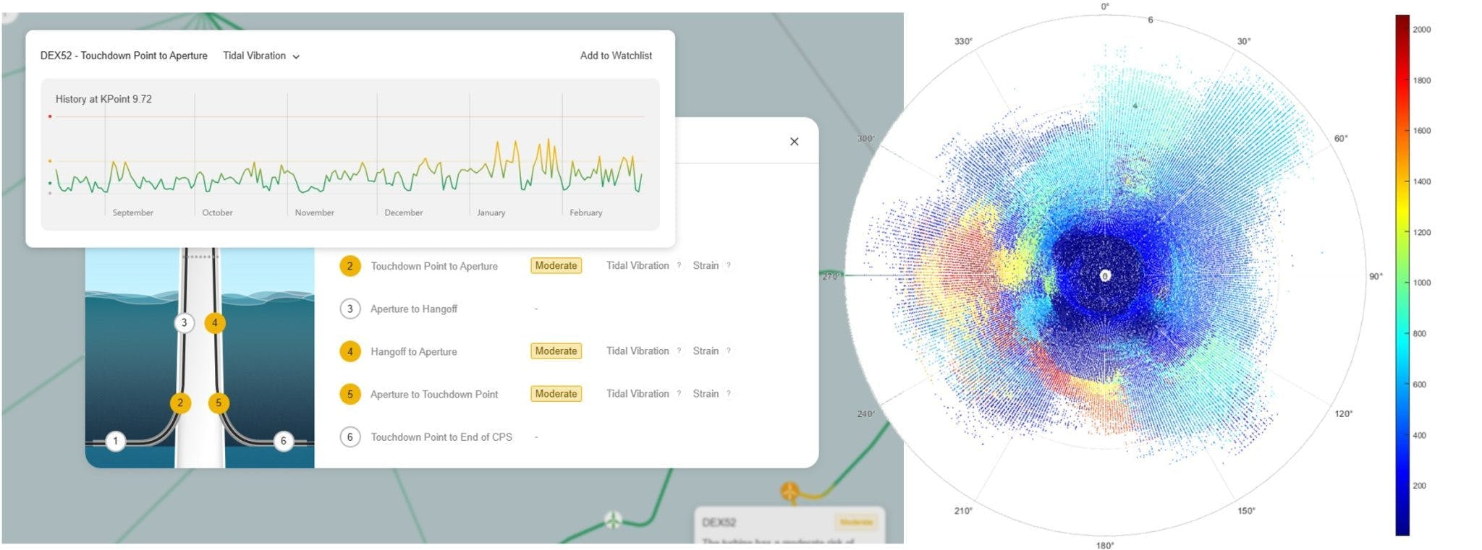Click Tidal Vibration link in Touchdown Point to Aperture row
Screen dimensions: 1482x550
click(x=637, y=266)
